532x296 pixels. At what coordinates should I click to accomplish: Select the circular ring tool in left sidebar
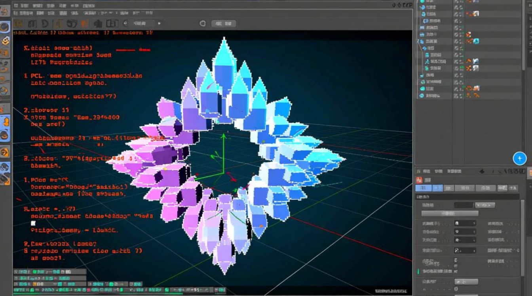pyautogui.click(x=5, y=27)
